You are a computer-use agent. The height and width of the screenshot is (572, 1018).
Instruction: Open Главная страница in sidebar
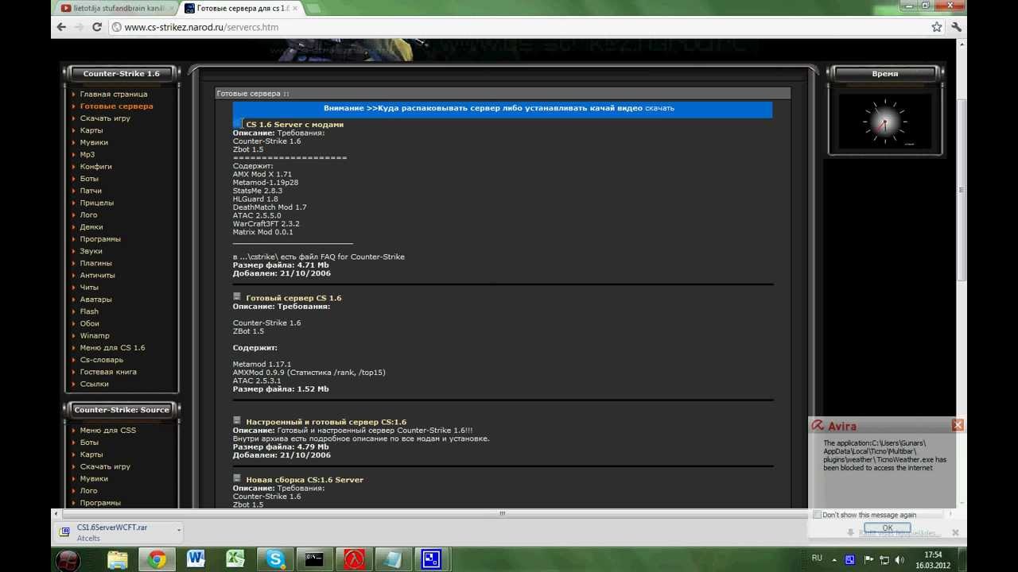[114, 94]
